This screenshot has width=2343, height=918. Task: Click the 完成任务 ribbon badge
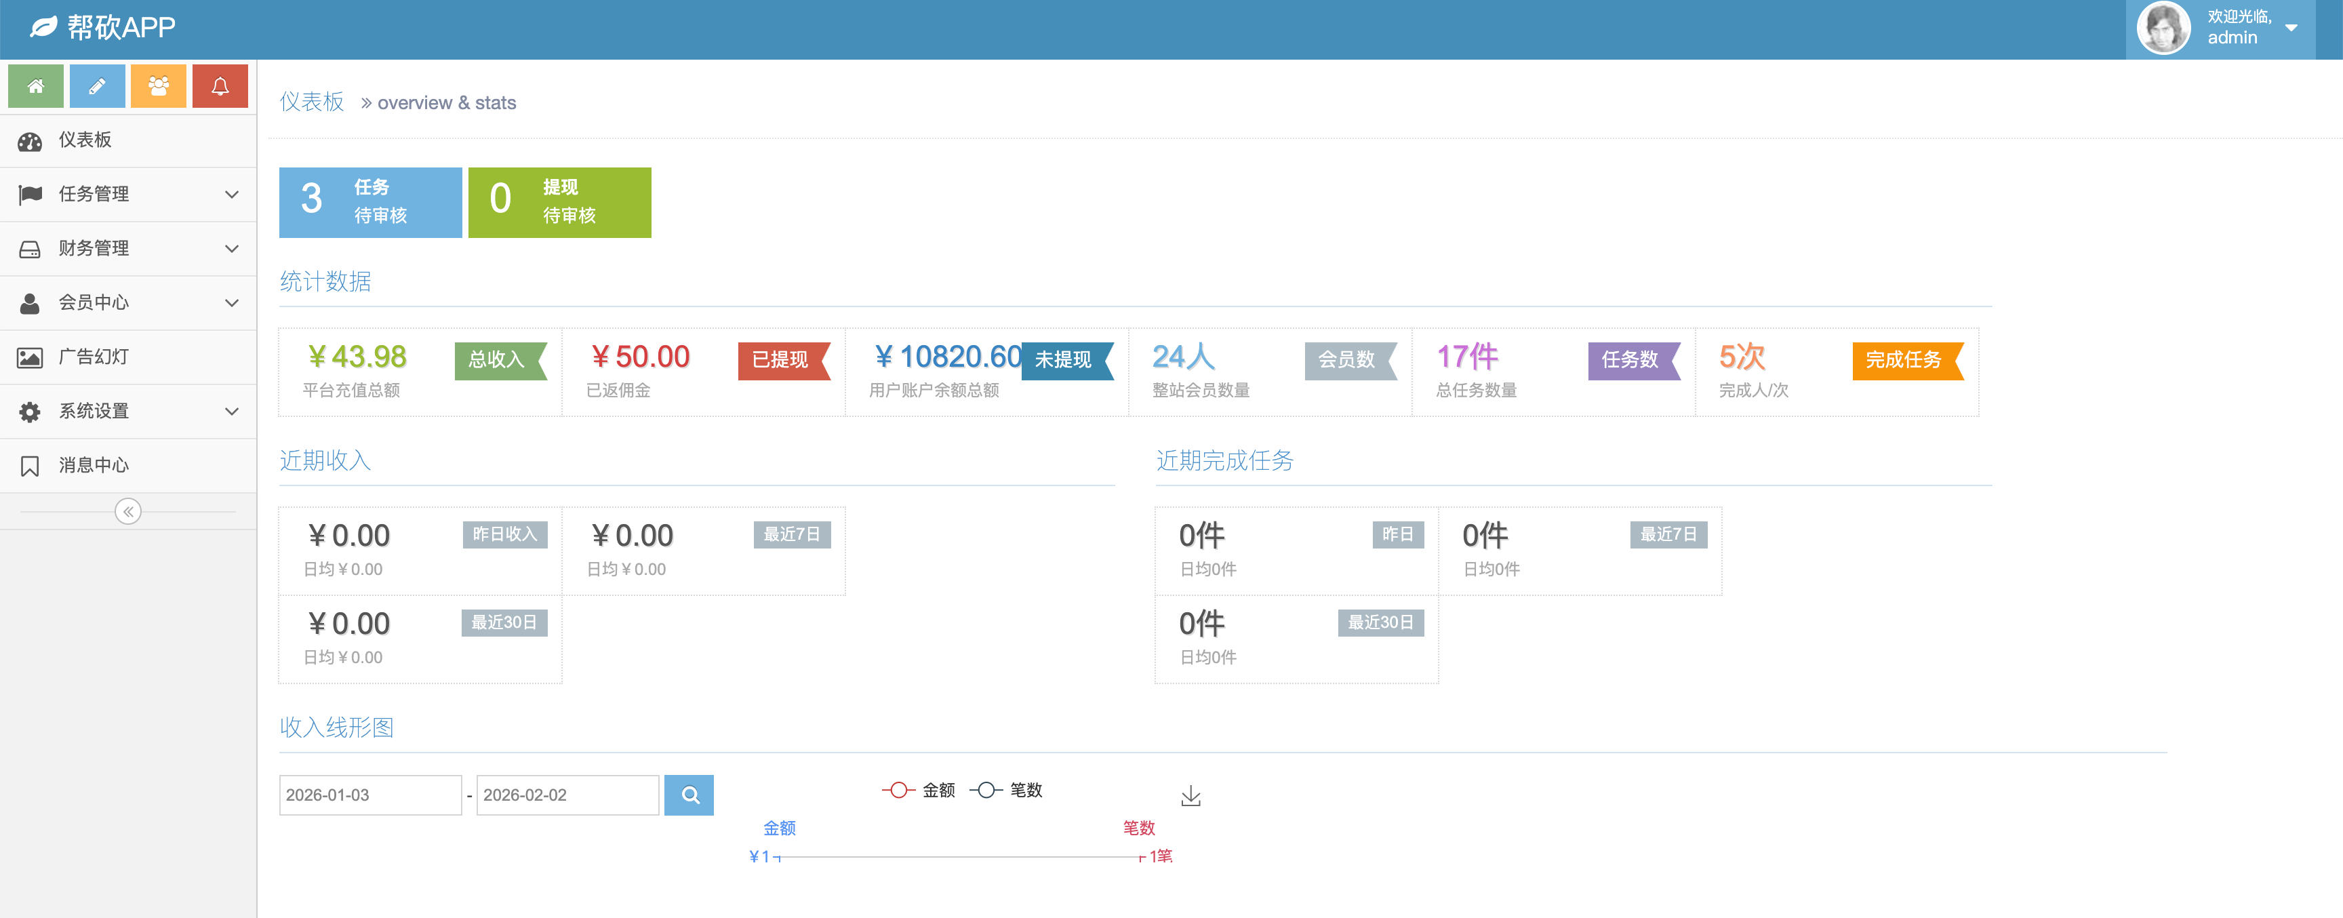1908,360
